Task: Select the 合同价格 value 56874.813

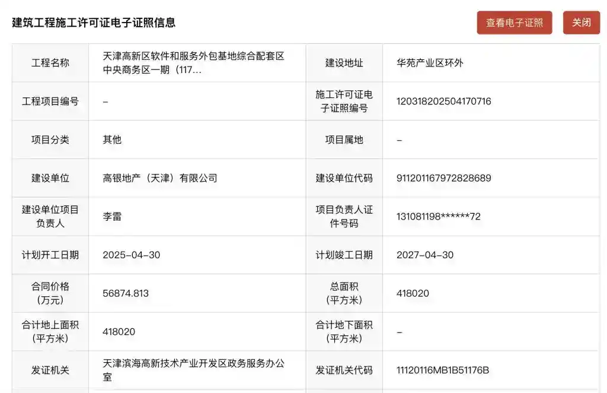Action: pyautogui.click(x=126, y=293)
